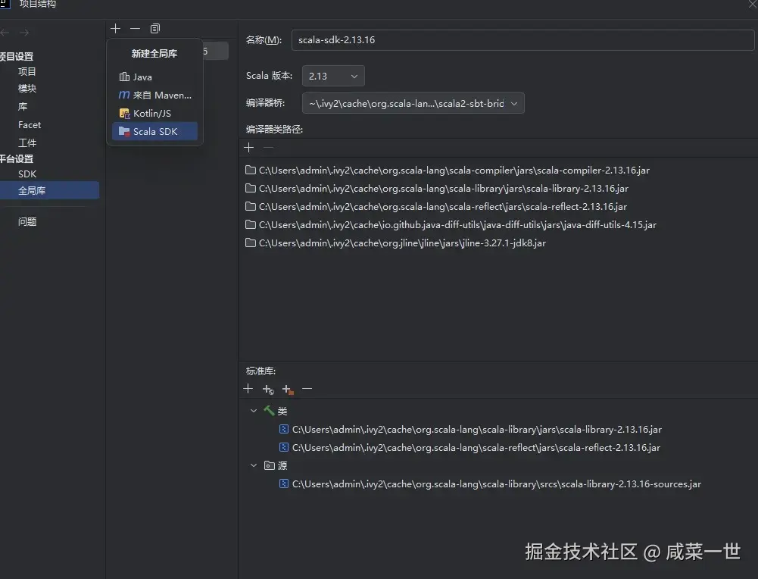Click the 名称 field with scala-sdk-2.13.16
The height and width of the screenshot is (579, 758).
coord(522,39)
